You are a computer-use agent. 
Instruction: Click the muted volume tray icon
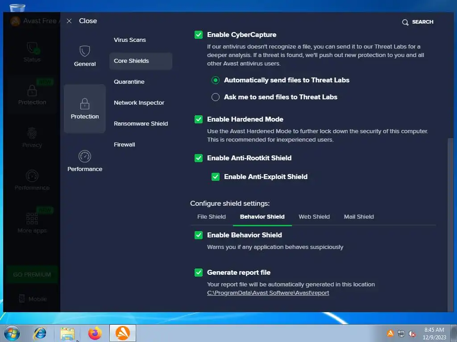412,334
